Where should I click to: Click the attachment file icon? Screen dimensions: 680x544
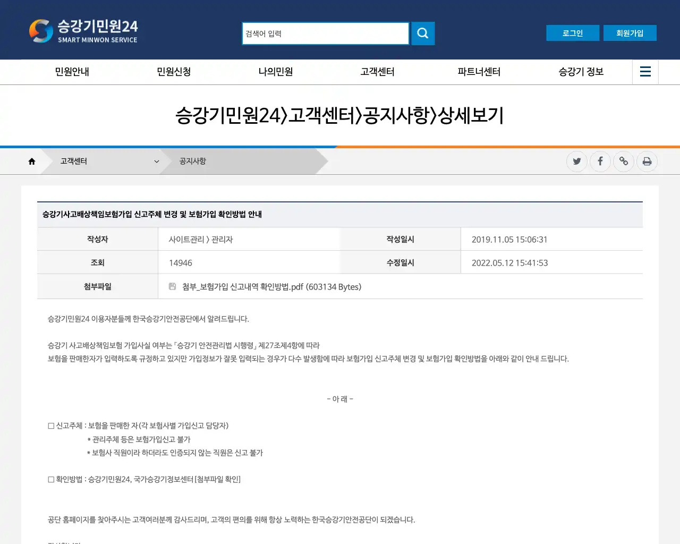173,286
